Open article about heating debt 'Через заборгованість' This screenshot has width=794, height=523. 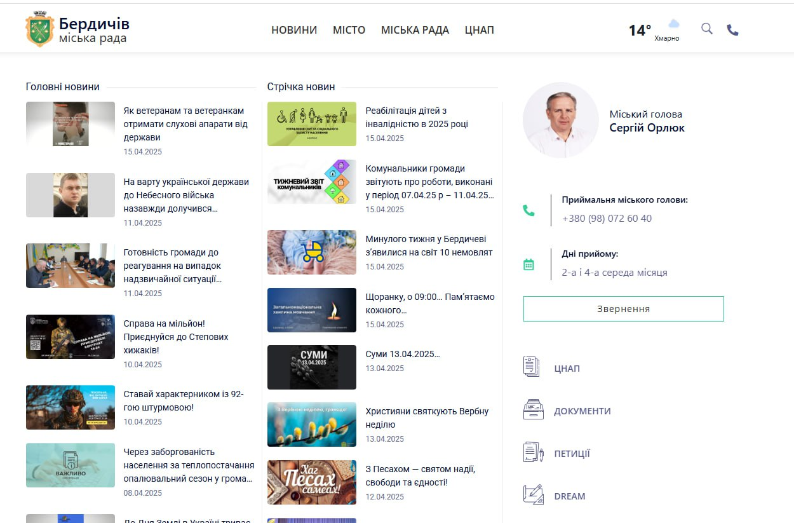click(x=189, y=465)
